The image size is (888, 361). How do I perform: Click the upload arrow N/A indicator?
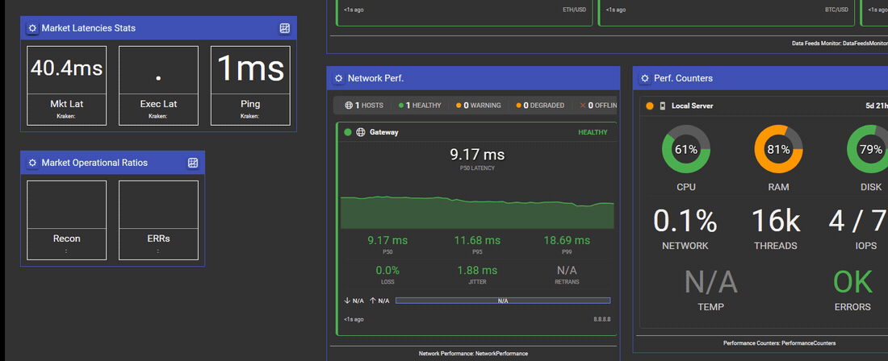(x=379, y=301)
